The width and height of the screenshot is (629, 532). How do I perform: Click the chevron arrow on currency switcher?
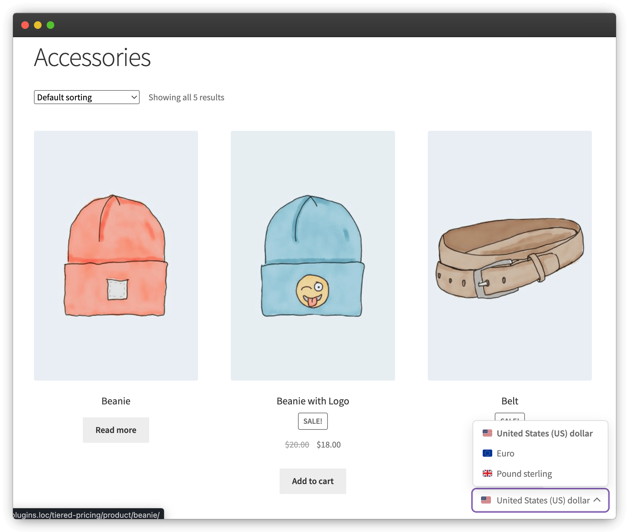(x=597, y=500)
